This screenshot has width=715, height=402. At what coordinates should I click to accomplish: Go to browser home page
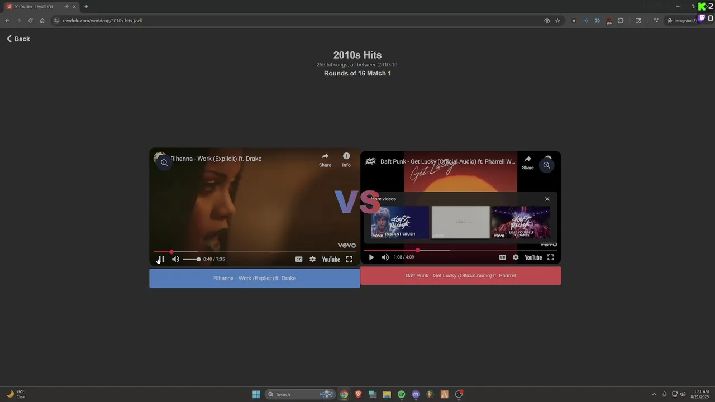tap(42, 21)
